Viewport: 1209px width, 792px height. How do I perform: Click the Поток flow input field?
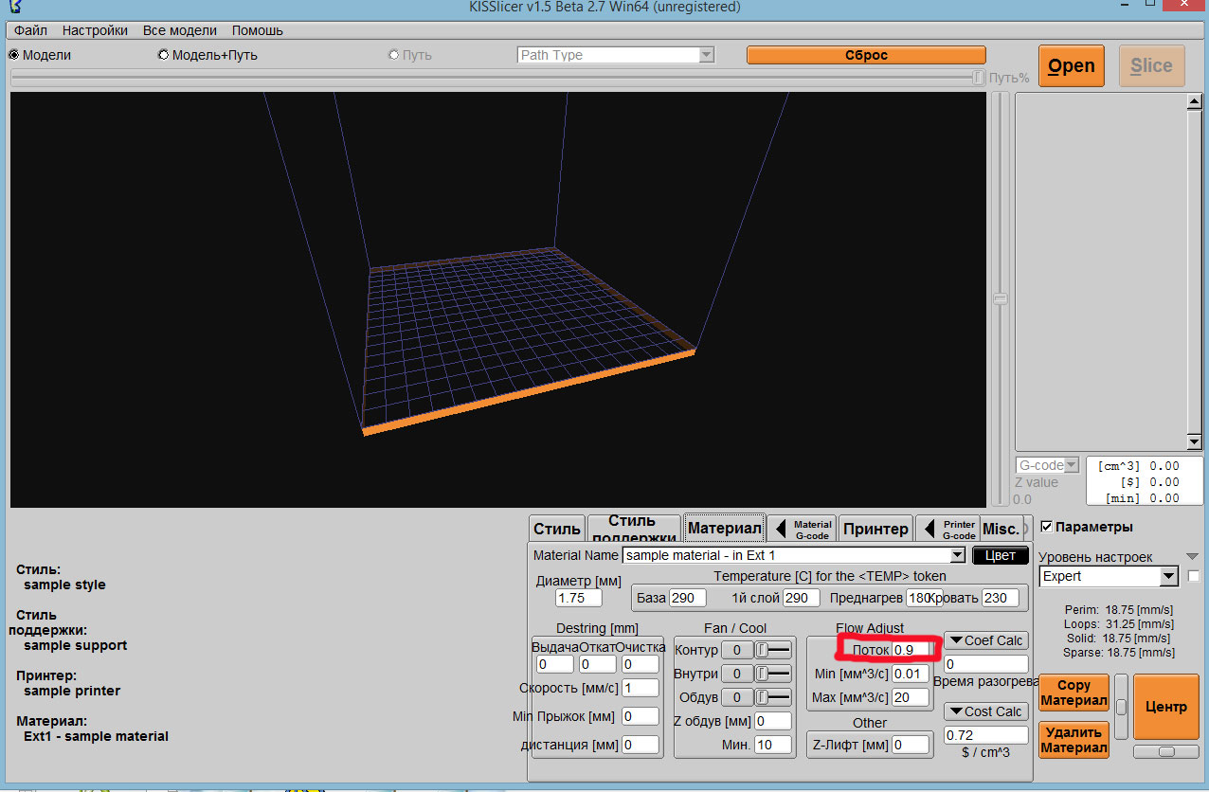pos(910,650)
